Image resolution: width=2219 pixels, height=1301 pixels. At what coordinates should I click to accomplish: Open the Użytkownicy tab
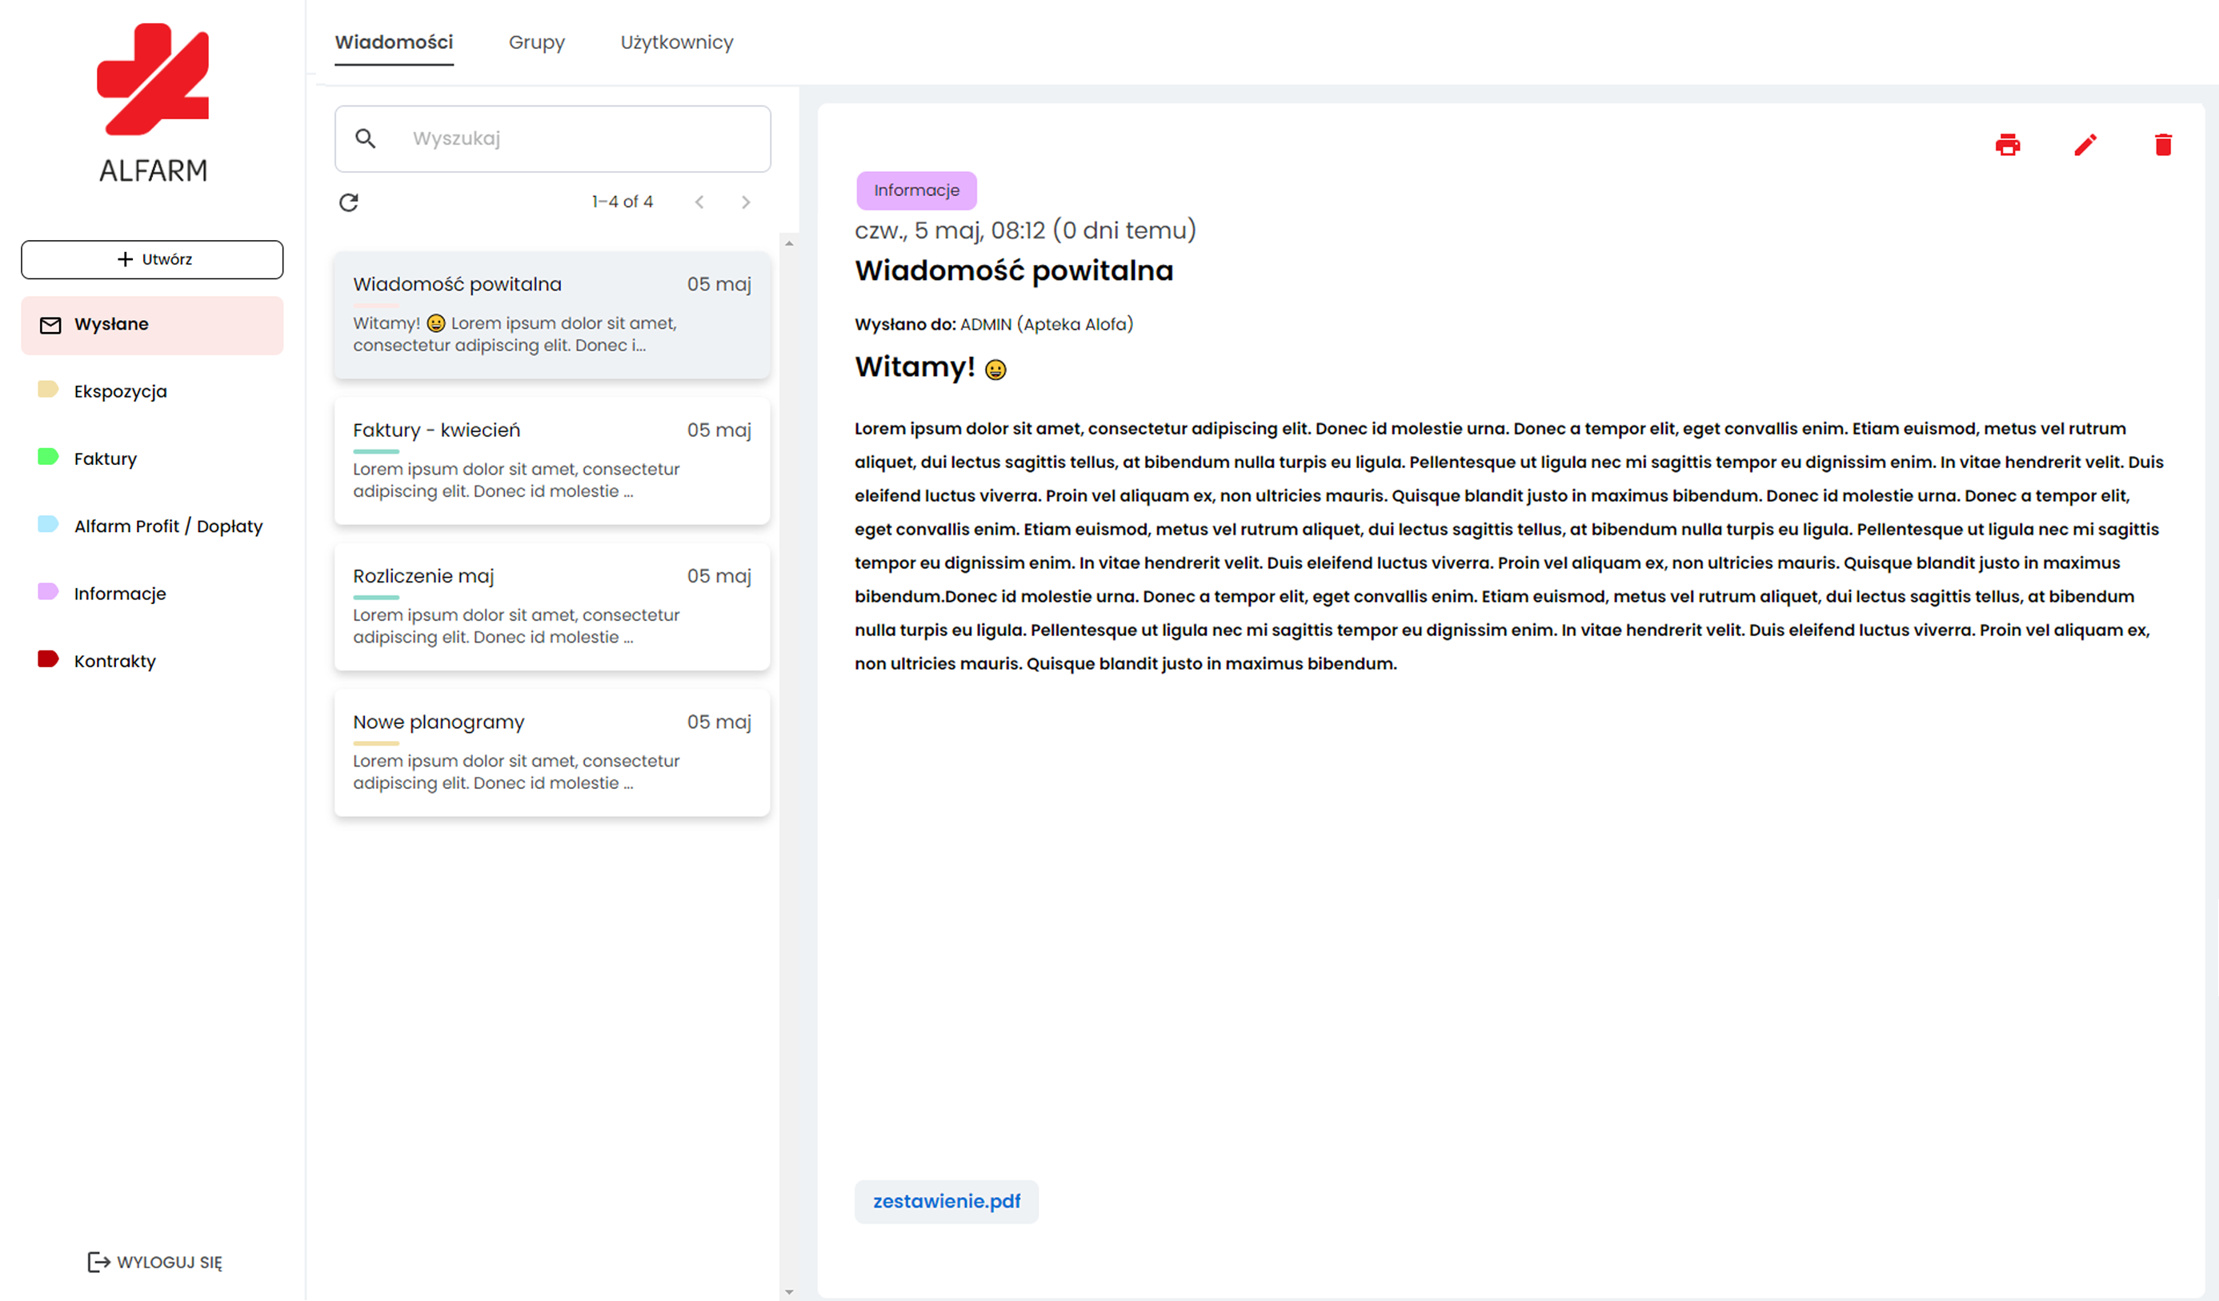point(676,42)
